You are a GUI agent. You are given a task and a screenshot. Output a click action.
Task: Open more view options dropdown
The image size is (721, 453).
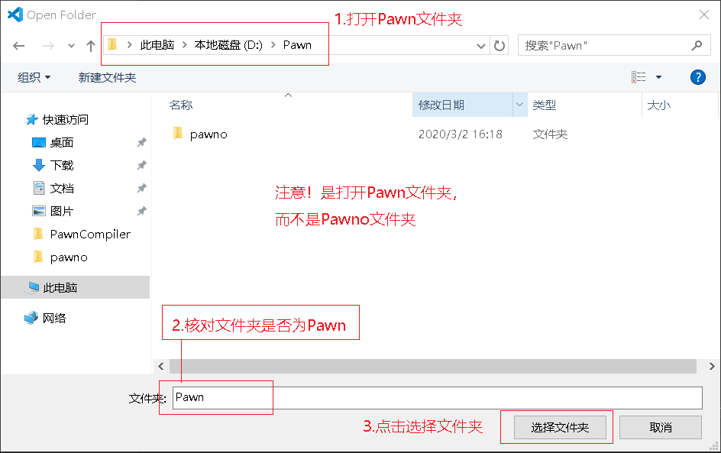[658, 77]
